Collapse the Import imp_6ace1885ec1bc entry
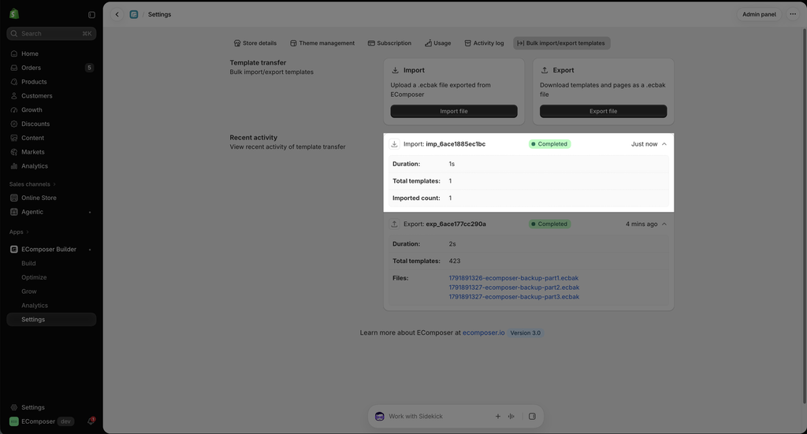 664,144
